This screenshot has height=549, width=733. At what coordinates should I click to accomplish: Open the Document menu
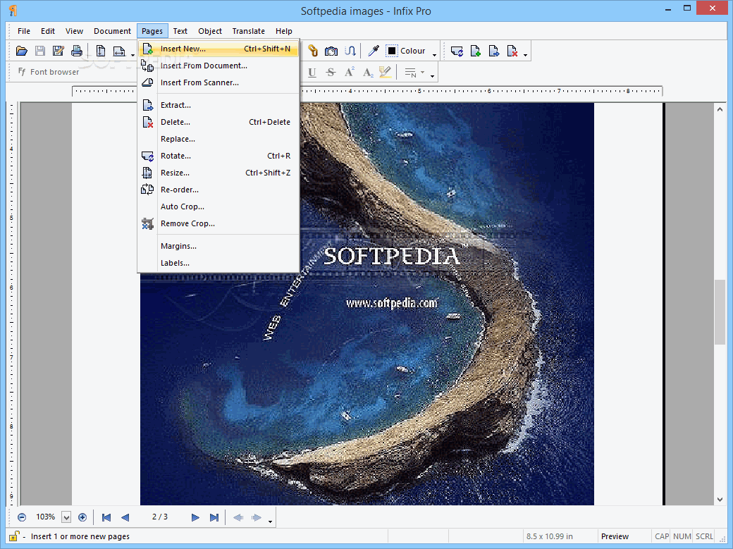pos(112,31)
